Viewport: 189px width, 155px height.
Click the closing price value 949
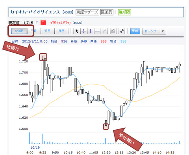click(x=84, y=42)
